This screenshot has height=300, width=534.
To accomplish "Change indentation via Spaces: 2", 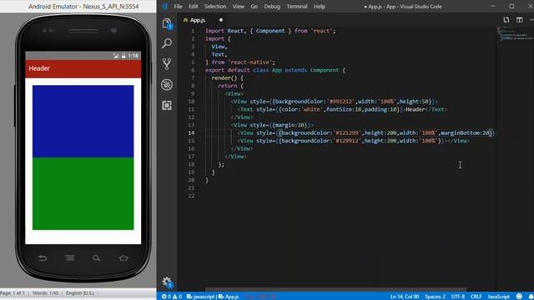I will click(435, 297).
